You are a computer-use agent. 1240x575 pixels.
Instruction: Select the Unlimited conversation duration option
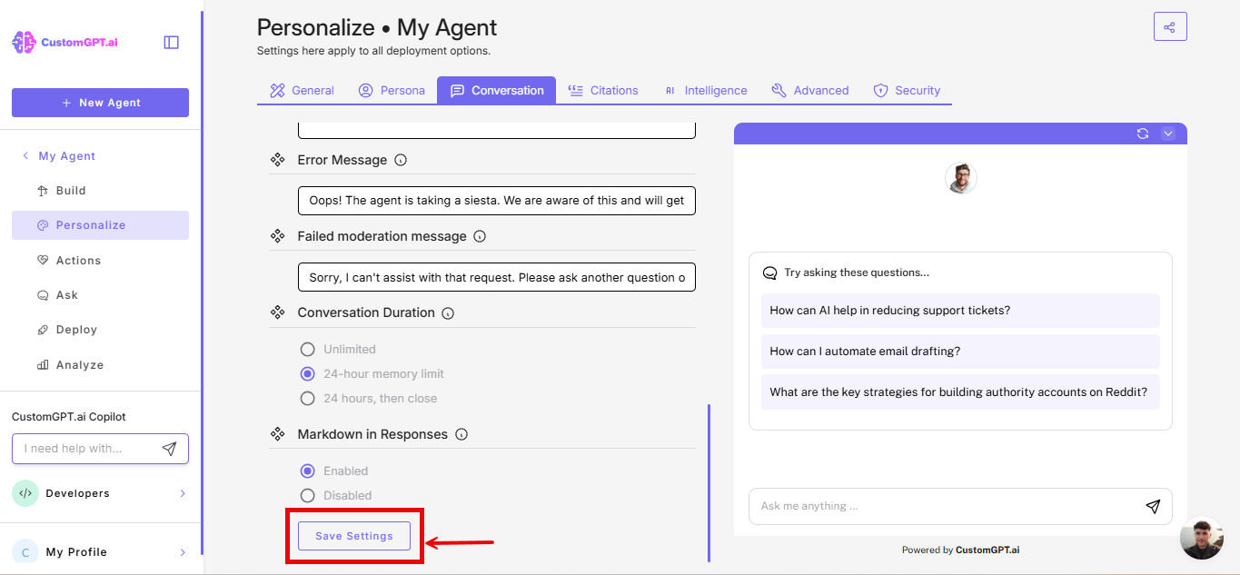click(x=307, y=350)
